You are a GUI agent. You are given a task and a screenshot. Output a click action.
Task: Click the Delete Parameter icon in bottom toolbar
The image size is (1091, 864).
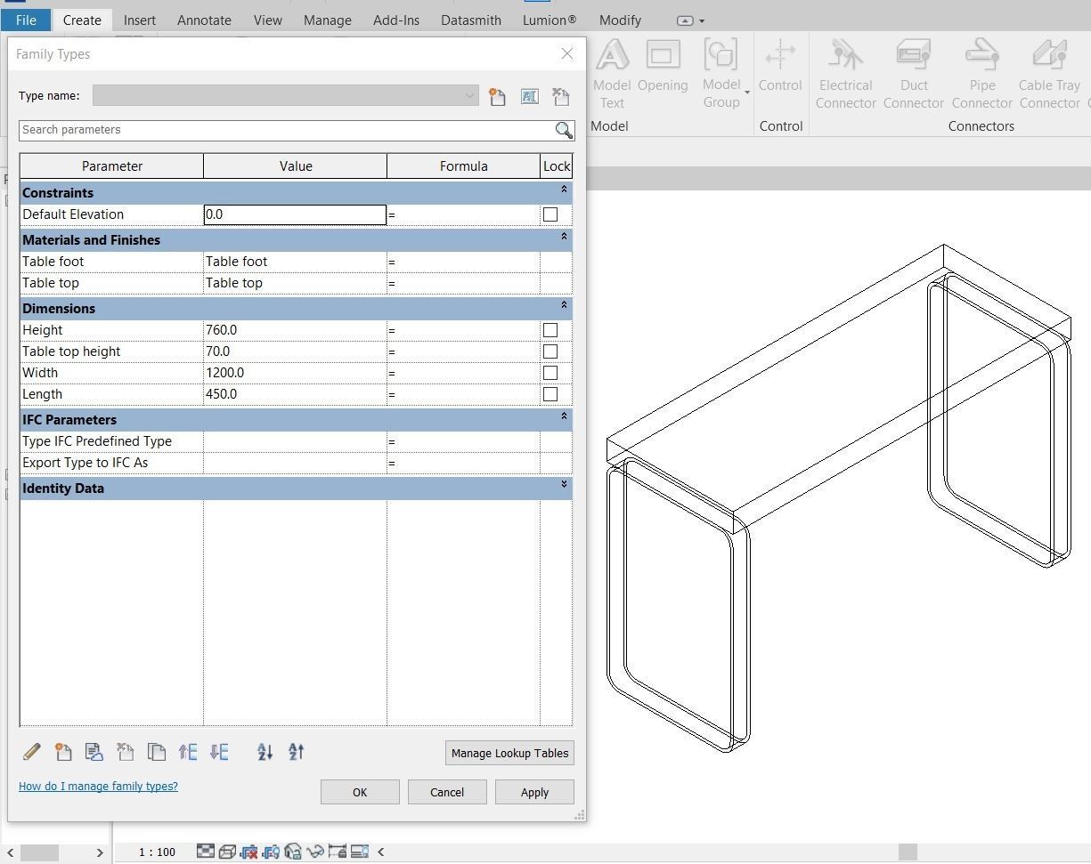[x=126, y=752]
